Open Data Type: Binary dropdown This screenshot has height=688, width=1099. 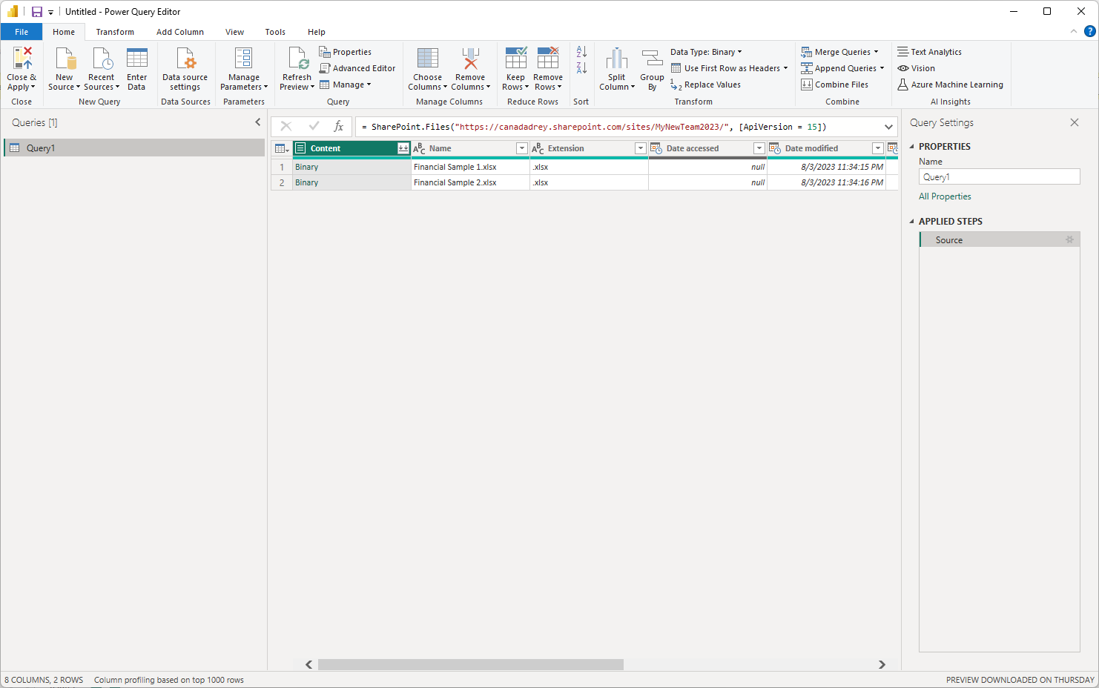pos(706,52)
